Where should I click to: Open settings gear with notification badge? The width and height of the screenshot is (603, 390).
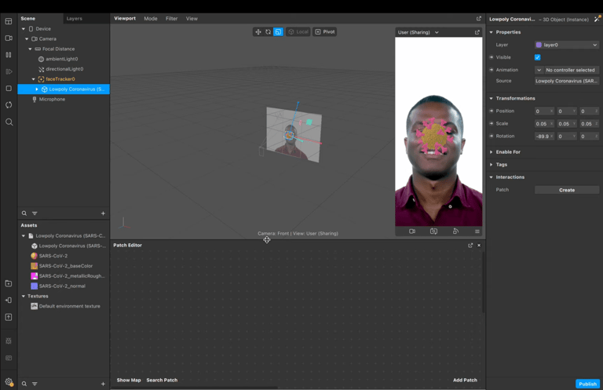pyautogui.click(x=9, y=381)
